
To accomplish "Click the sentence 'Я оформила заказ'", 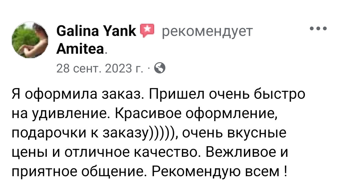I will (76, 94).
